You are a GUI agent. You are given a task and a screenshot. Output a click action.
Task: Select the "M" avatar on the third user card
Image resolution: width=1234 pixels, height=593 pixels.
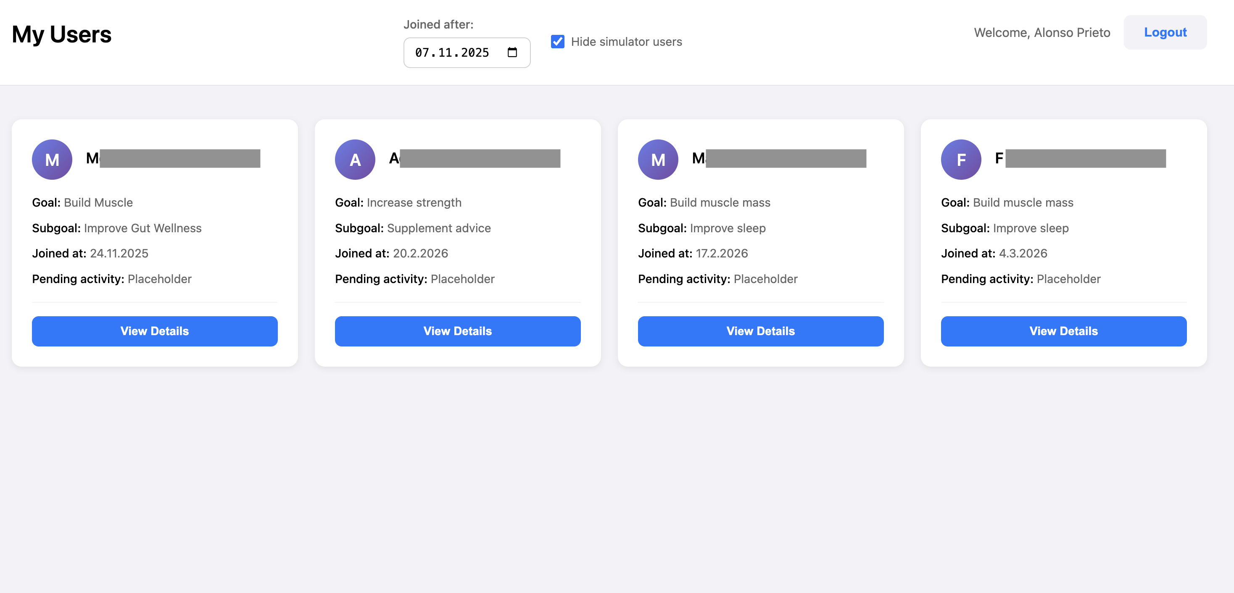click(x=658, y=159)
